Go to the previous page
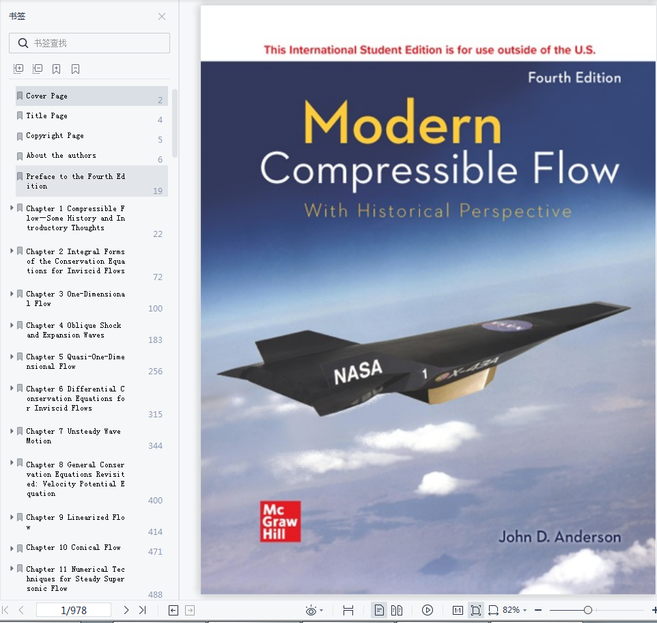 tap(21, 610)
